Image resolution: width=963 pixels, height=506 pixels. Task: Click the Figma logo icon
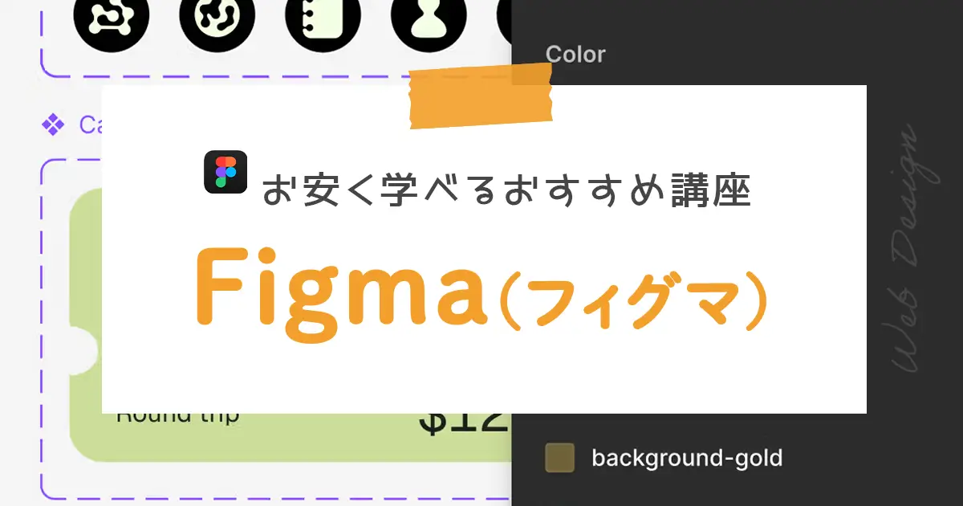tap(226, 172)
